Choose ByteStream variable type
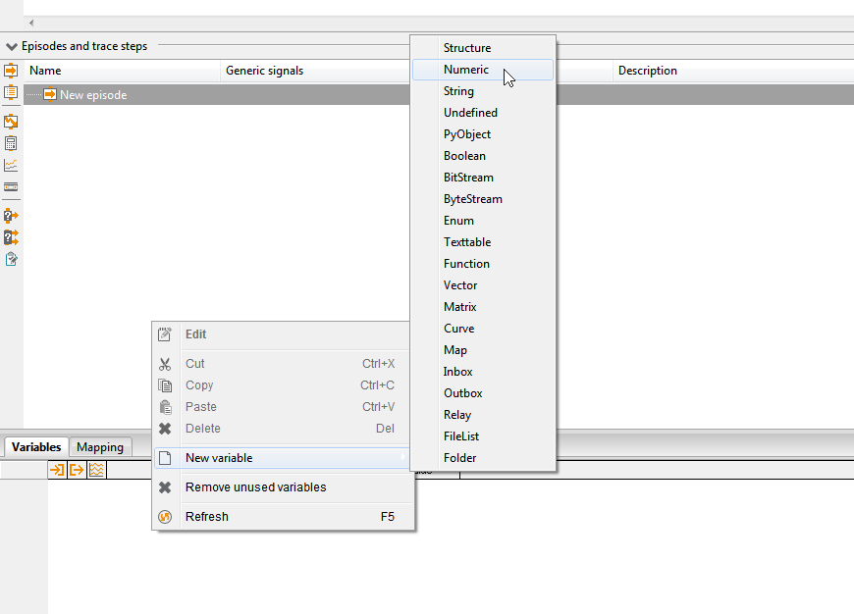The width and height of the screenshot is (854, 614). pyautogui.click(x=483, y=199)
